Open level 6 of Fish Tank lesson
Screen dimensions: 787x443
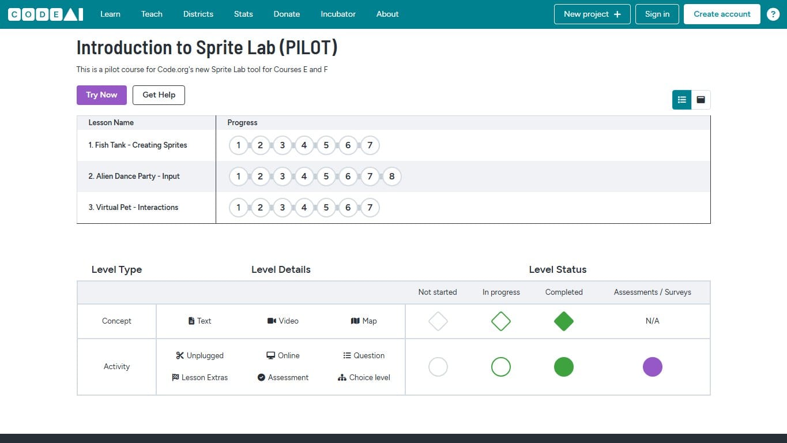pos(348,145)
